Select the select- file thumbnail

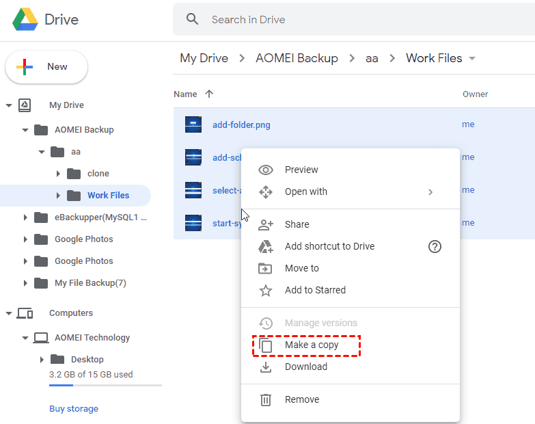click(193, 190)
